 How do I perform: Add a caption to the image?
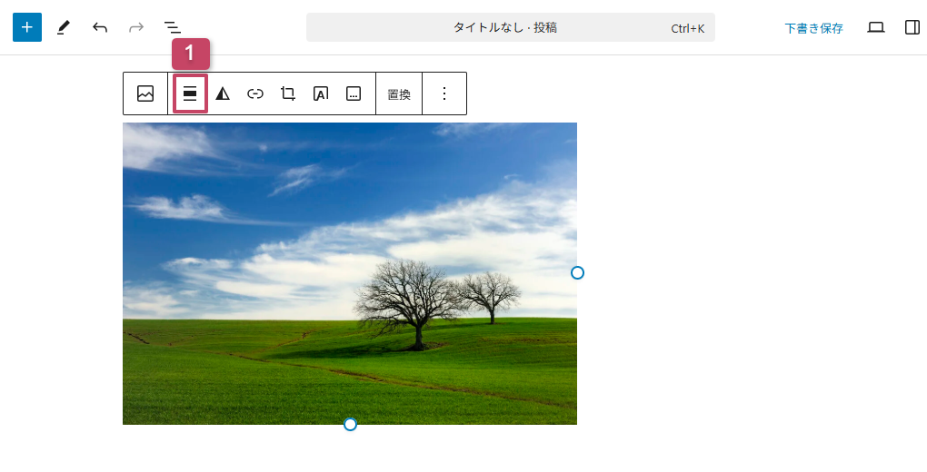(354, 93)
